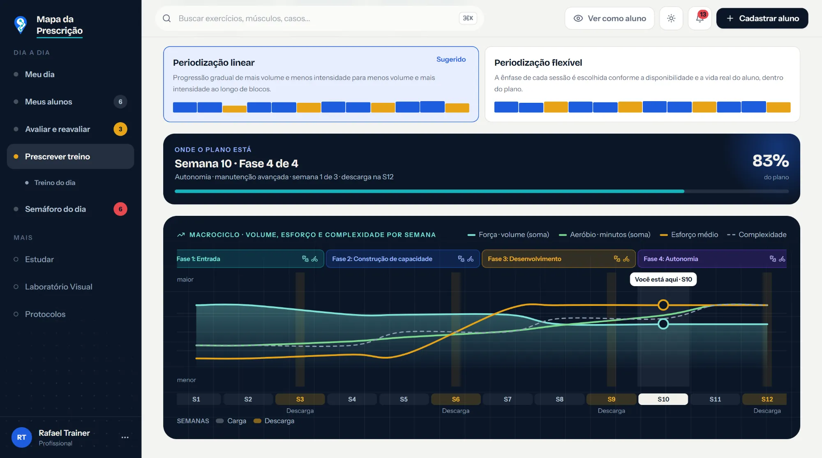Click the ⌘K shortcut badge in search

coord(468,18)
